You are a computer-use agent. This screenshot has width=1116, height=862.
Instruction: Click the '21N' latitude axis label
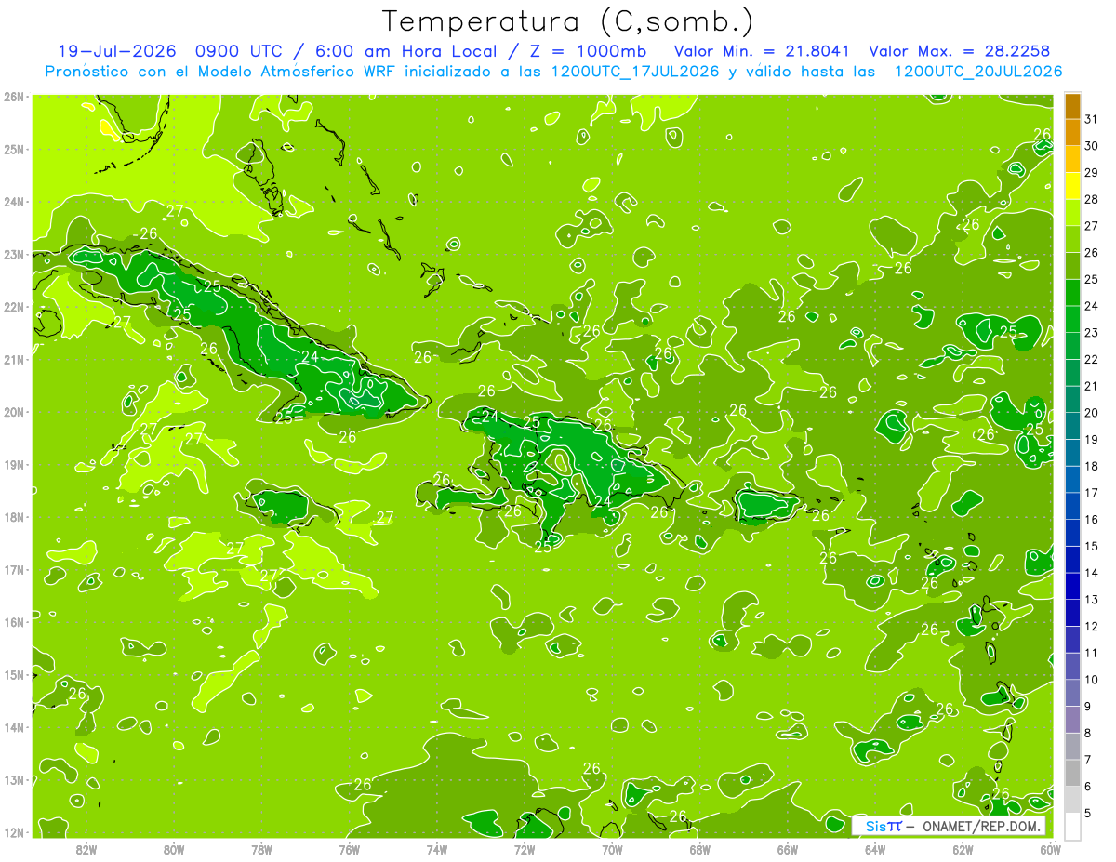click(x=14, y=360)
